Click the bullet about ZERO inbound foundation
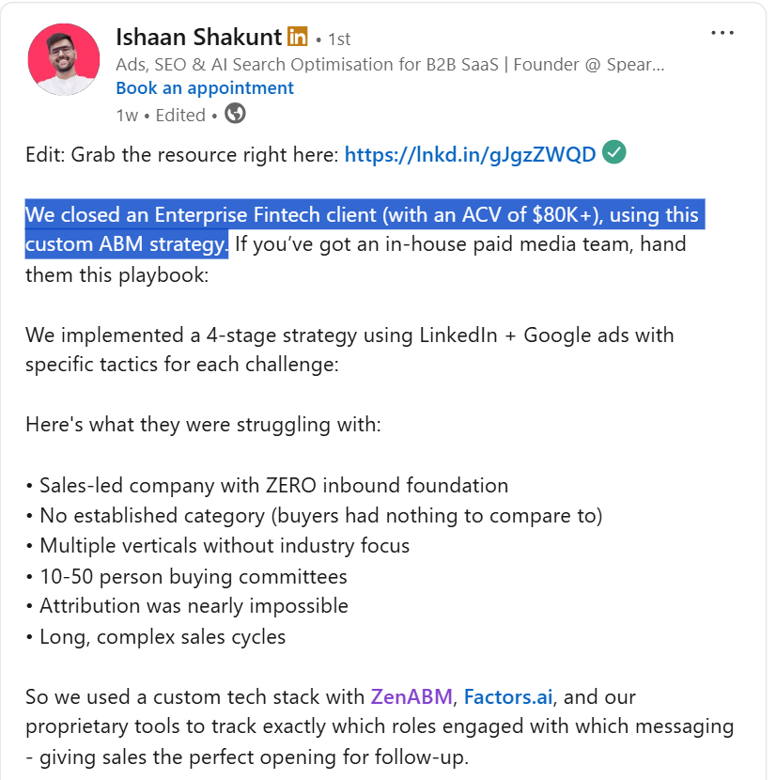This screenshot has height=780, width=776. pos(272,486)
